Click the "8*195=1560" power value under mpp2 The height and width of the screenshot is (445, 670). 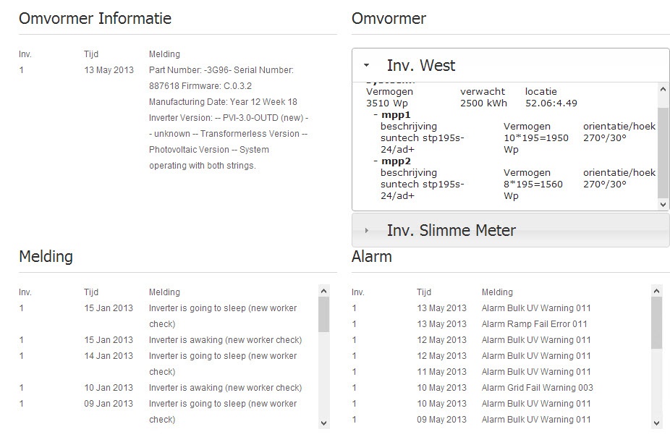coord(533,185)
